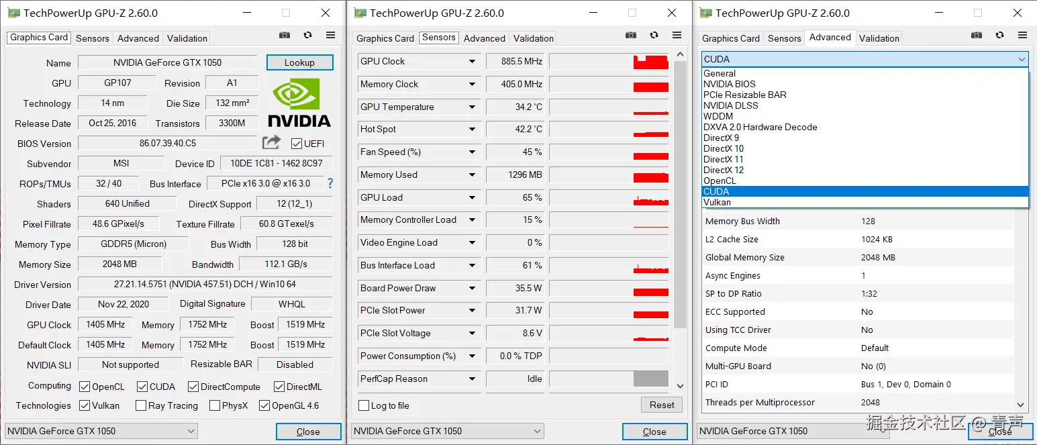Open PerfCap Reason sensor dropdown arrow
The width and height of the screenshot is (1037, 445).
tap(473, 379)
